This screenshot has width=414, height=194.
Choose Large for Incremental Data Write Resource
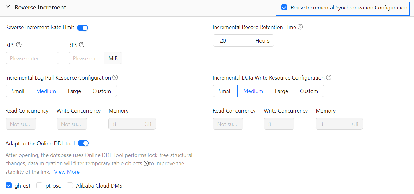pos(282,91)
